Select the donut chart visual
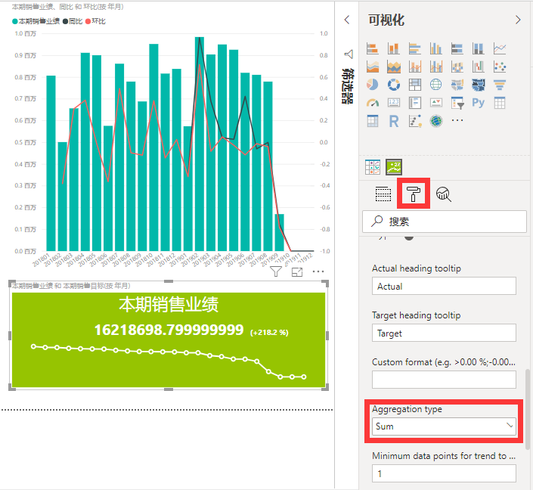This screenshot has width=533, height=490. click(x=394, y=85)
